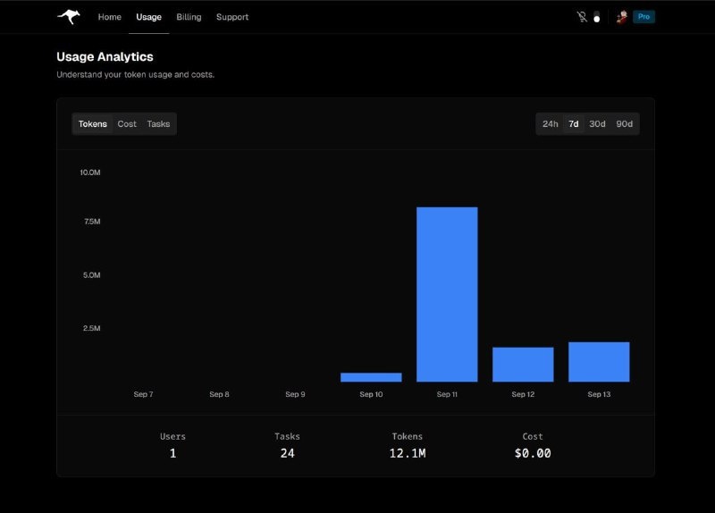
Task: Click the tall Sep 11 bar
Action: point(447,294)
